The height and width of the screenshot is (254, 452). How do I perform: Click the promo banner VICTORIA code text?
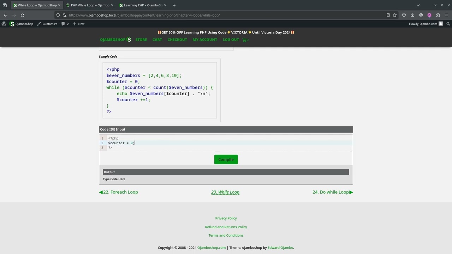click(x=239, y=32)
